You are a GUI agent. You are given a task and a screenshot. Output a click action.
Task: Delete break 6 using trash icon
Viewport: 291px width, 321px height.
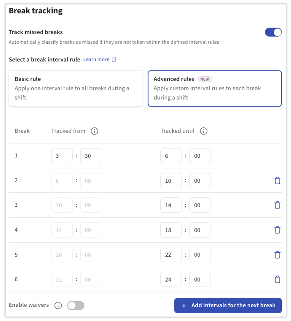[x=277, y=280]
